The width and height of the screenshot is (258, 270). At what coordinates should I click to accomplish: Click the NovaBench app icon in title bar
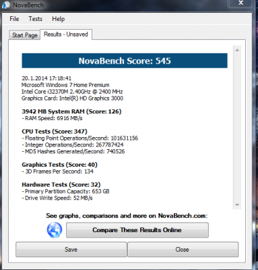6,5
